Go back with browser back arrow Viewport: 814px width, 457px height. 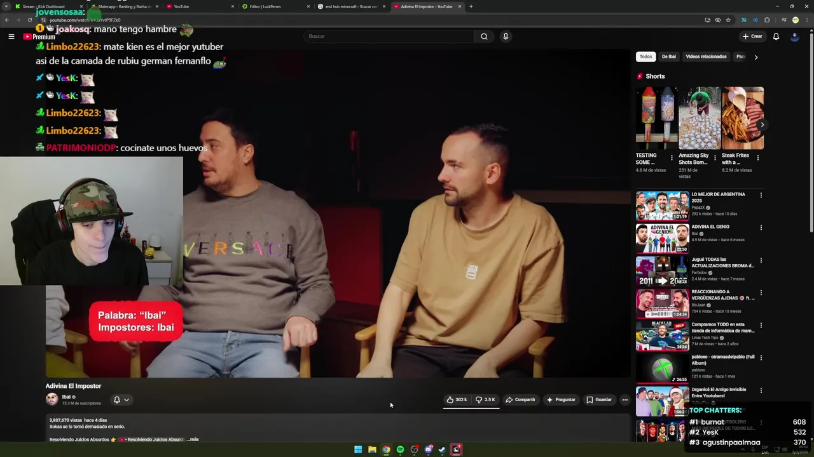click(x=6, y=20)
